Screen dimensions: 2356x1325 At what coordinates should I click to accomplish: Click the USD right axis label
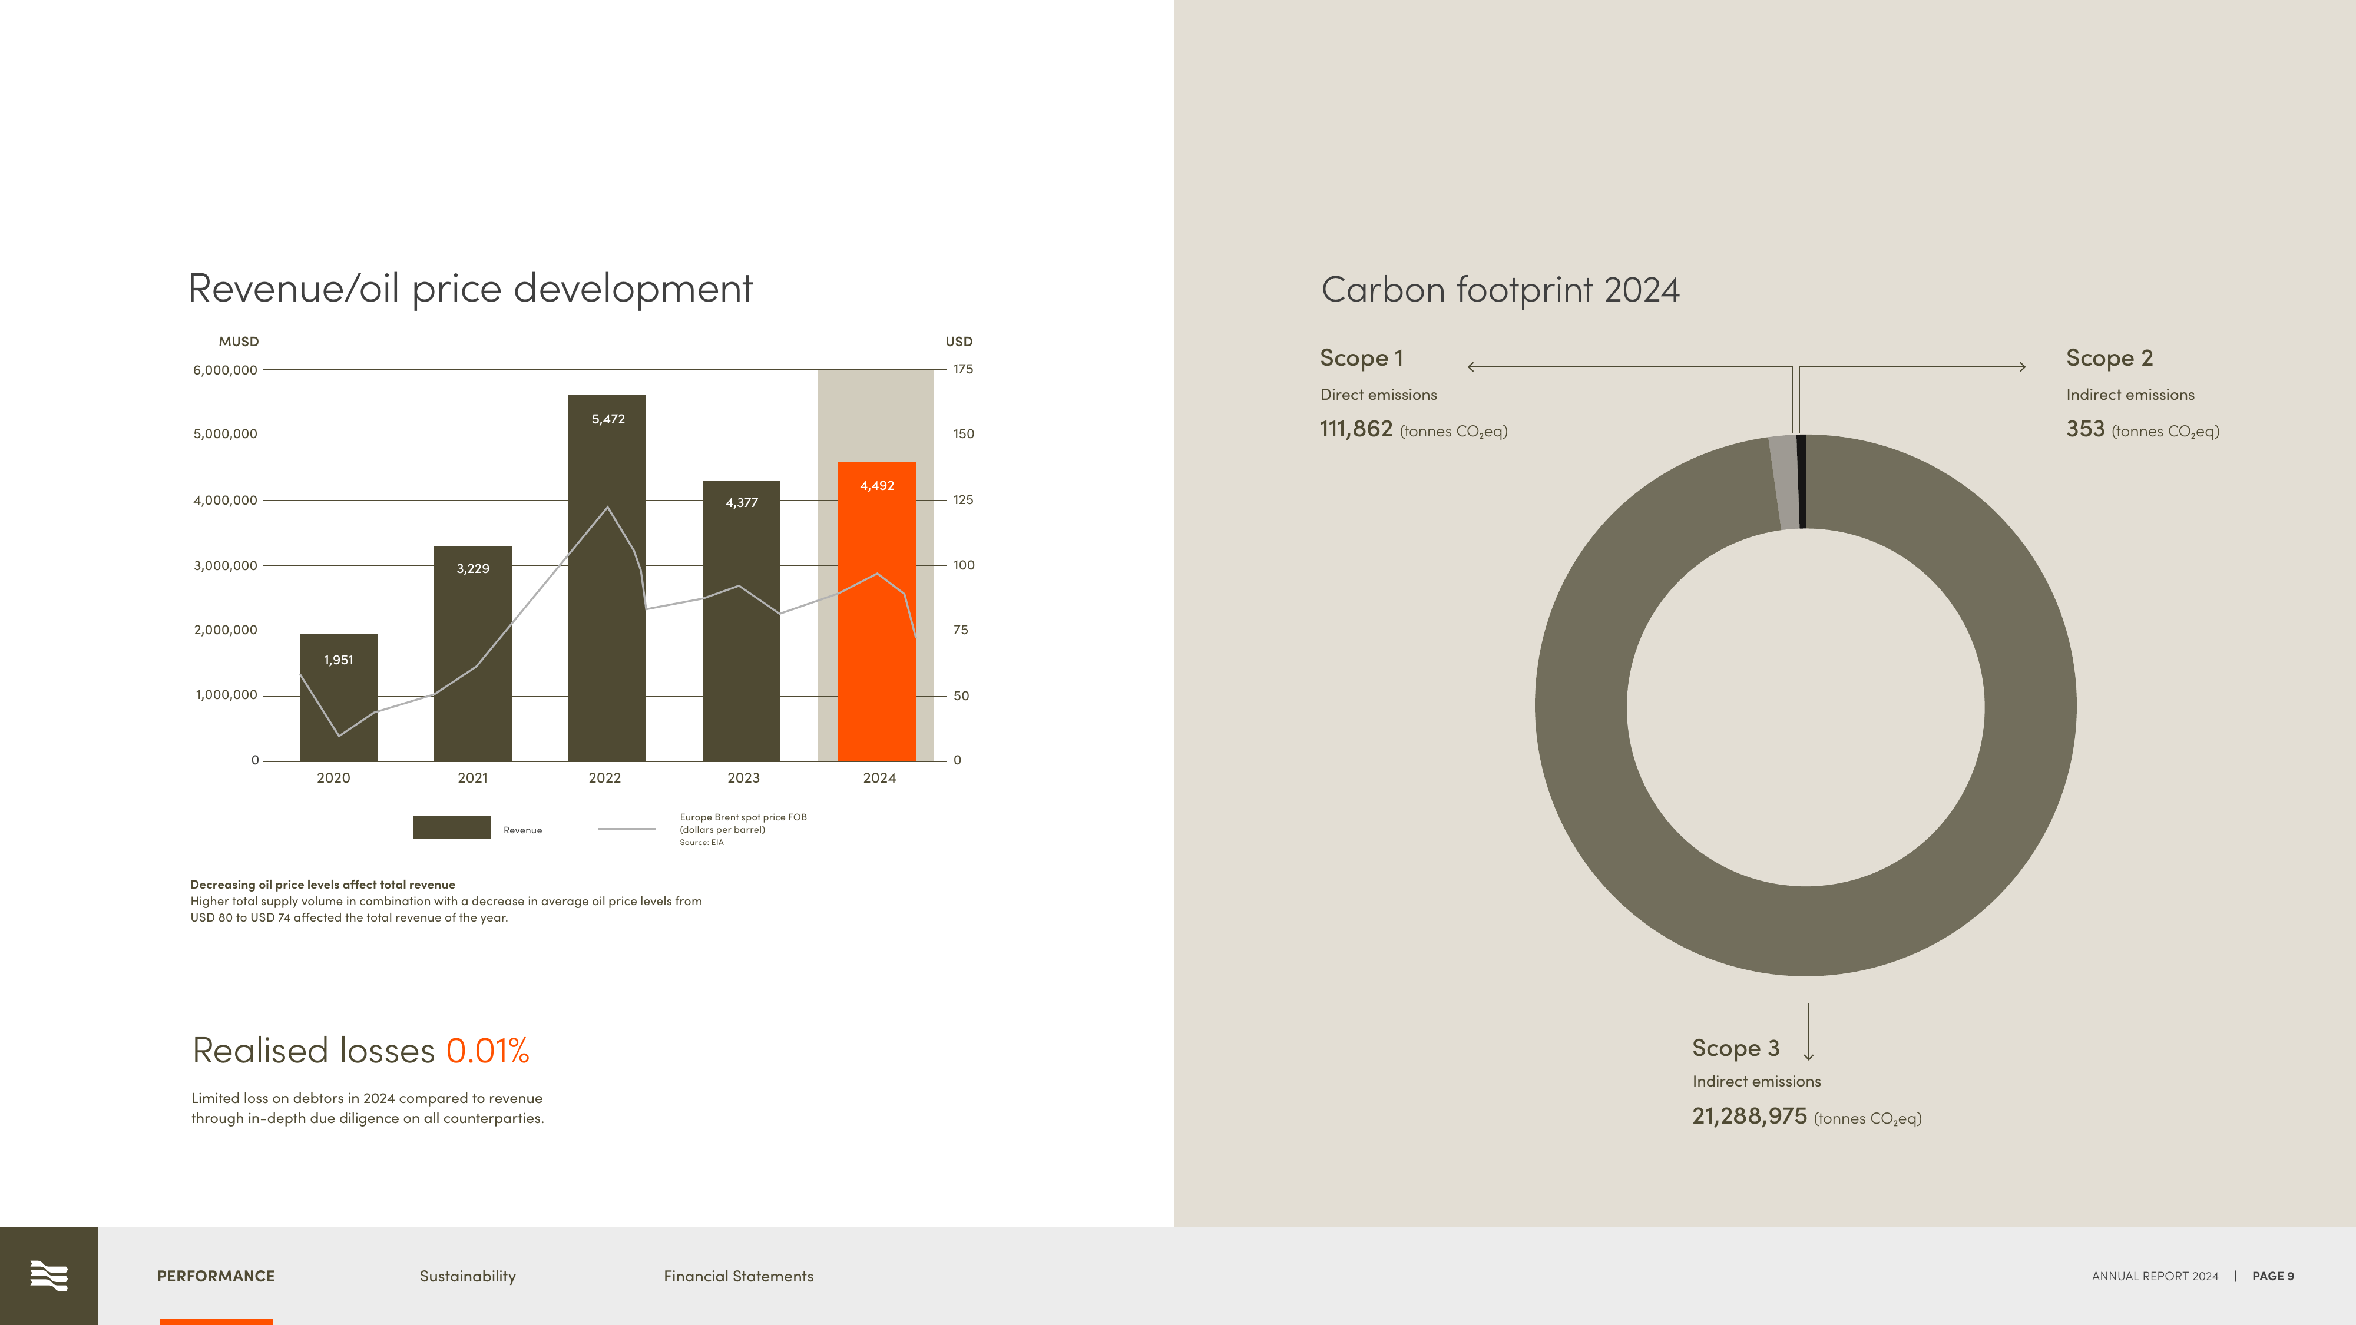pyautogui.click(x=958, y=341)
